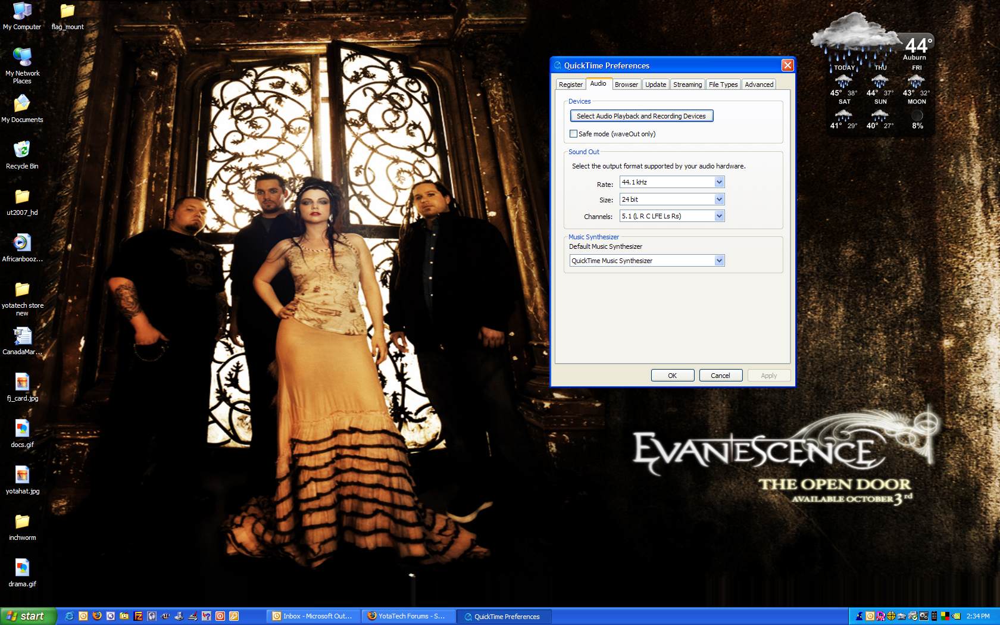Expand the Size dropdown showing 24 bit

(719, 199)
